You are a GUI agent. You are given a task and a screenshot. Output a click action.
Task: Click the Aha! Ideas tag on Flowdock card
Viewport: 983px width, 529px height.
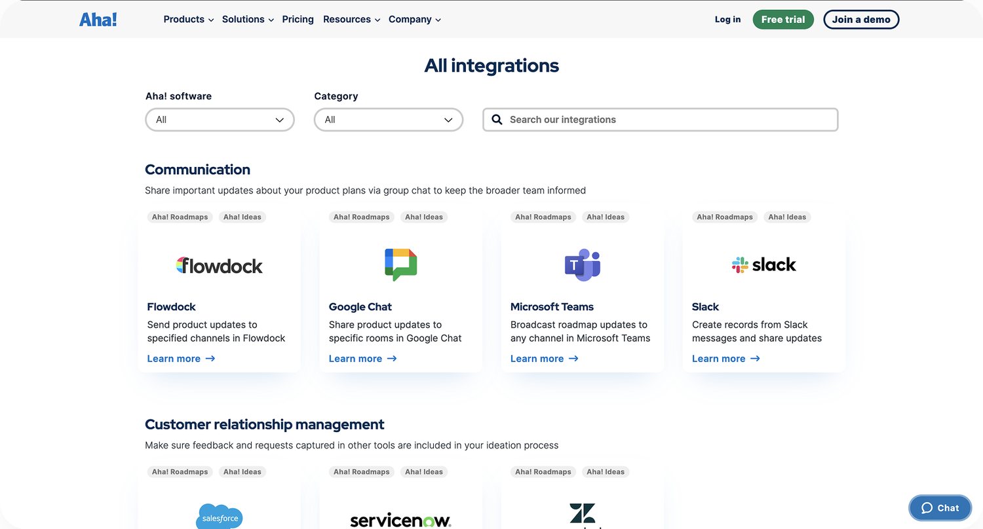point(242,217)
